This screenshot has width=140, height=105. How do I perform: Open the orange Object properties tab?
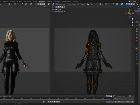click(x=137, y=48)
